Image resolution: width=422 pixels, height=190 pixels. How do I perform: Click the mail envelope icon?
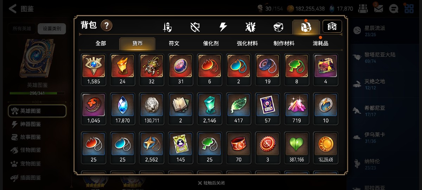pos(378,8)
